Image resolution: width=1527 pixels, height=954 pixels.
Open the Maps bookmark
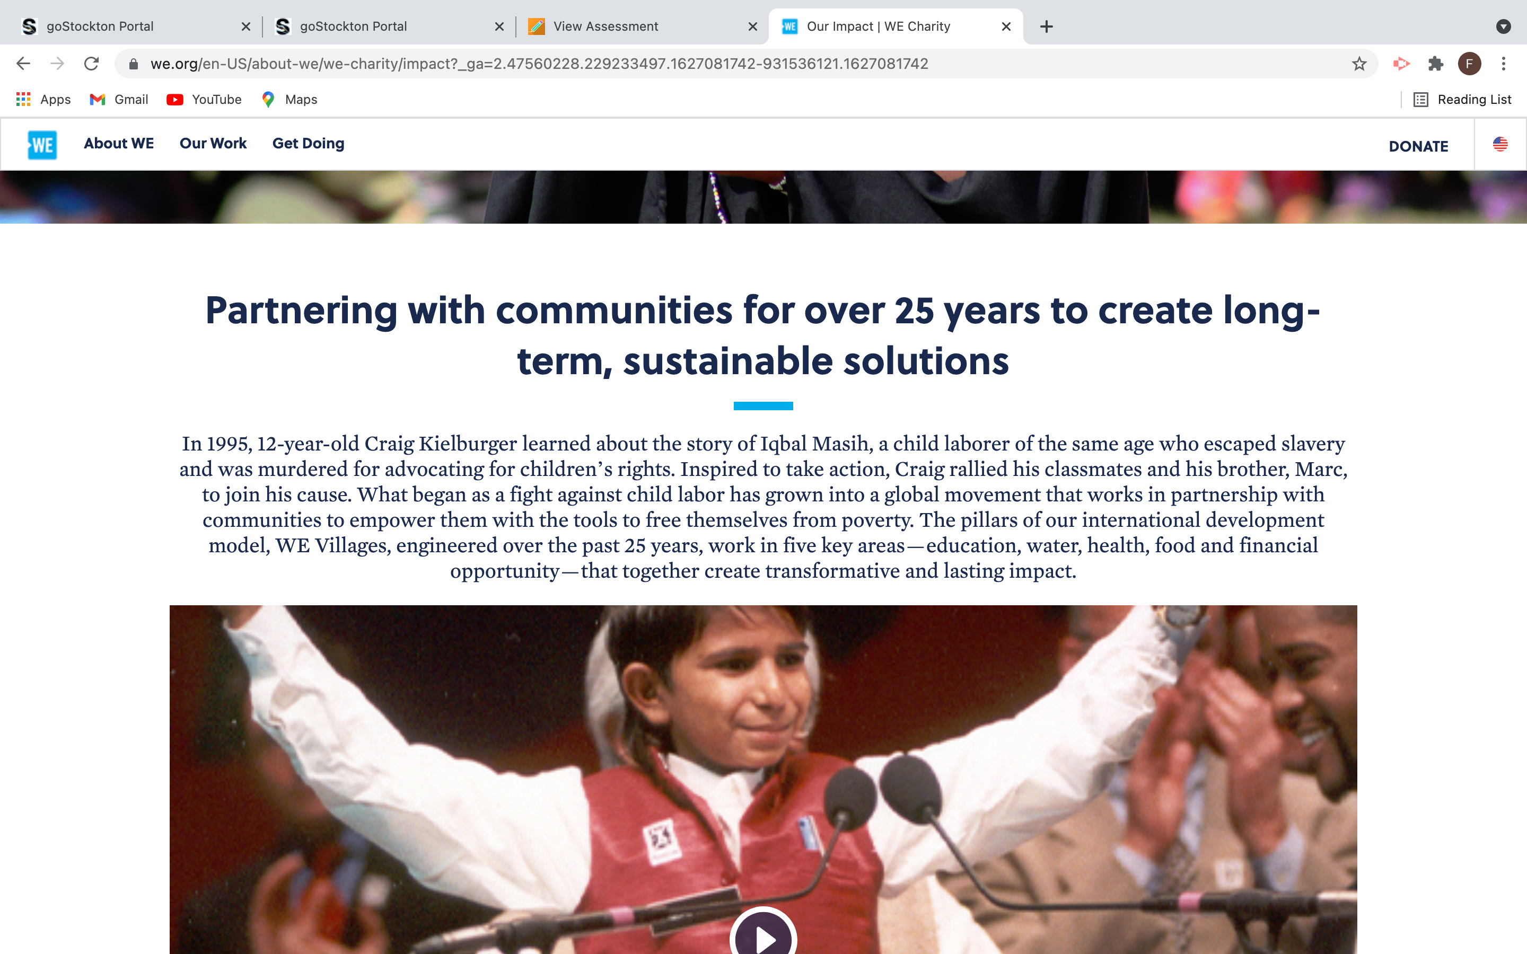tap(289, 99)
